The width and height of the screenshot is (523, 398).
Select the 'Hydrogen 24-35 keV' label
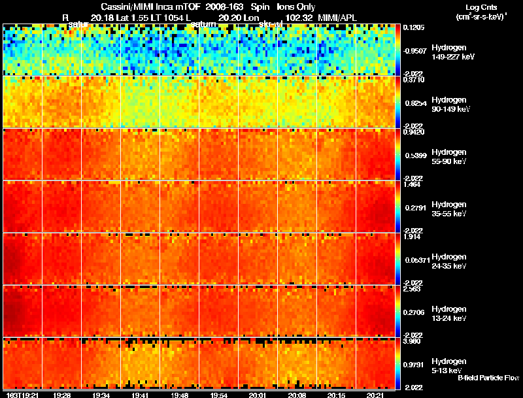[x=449, y=261]
